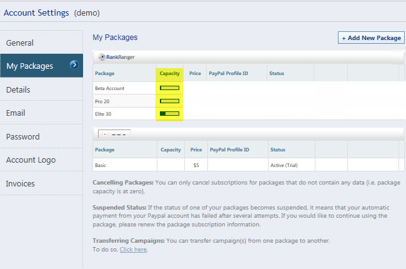Open the Email settings section

(16, 113)
